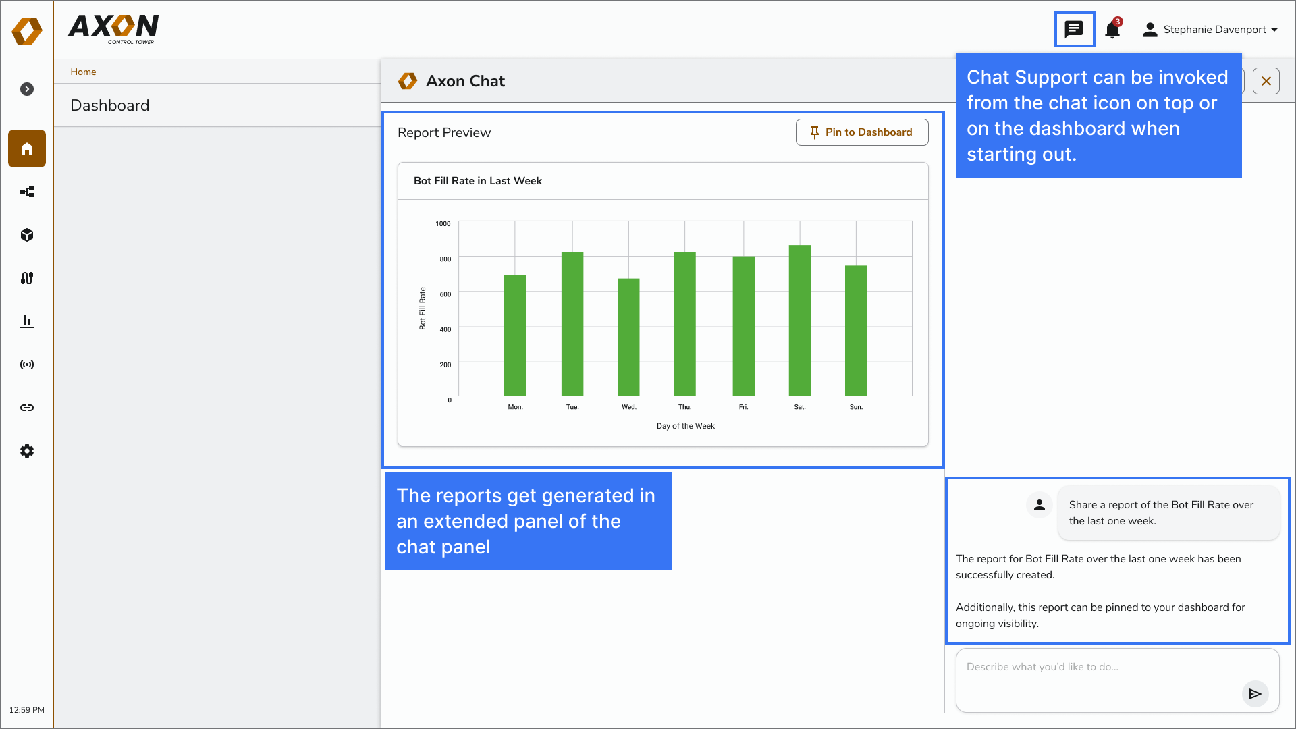Click the Tuesday bar in chart
The width and height of the screenshot is (1296, 729).
tap(572, 324)
